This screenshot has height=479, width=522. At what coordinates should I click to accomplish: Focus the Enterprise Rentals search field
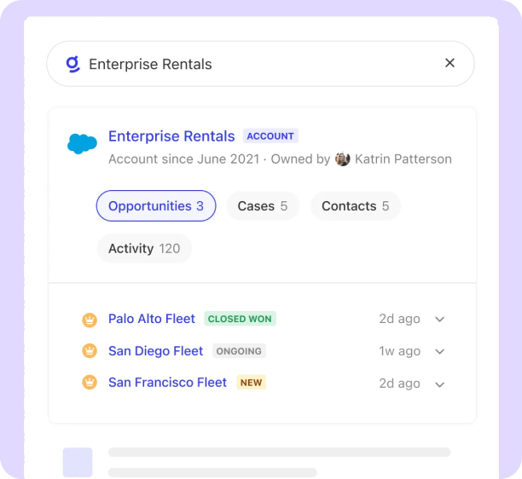[260, 64]
